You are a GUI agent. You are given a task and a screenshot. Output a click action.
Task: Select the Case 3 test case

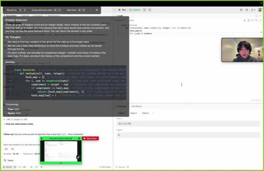145,113
